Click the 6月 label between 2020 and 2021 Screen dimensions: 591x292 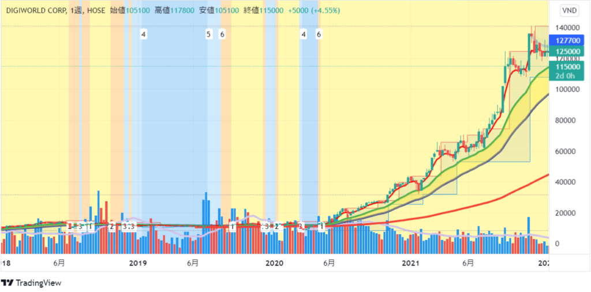(329, 263)
